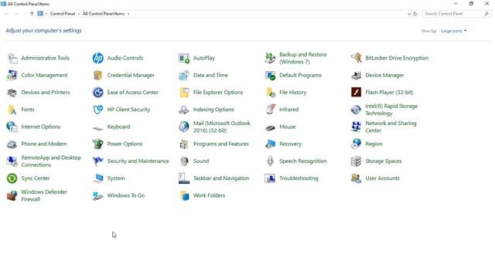
Task: Click the Forward arrow navigation button
Action: (17, 14)
